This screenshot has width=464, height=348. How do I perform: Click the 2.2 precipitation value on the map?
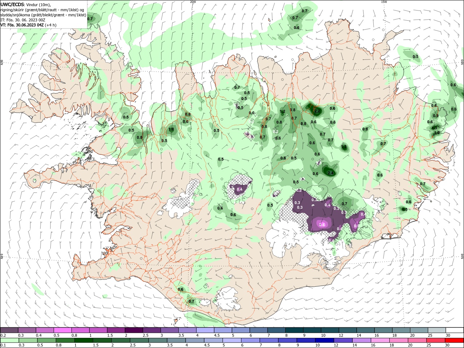(317, 111)
